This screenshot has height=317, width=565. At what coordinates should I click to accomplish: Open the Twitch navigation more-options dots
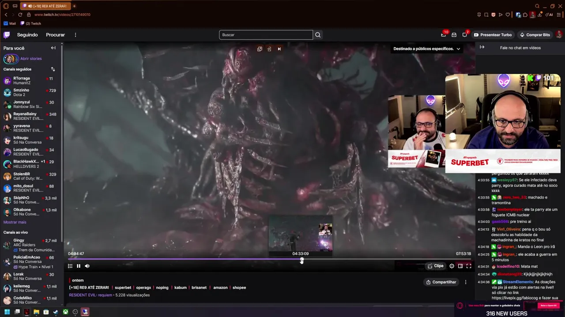click(75, 35)
